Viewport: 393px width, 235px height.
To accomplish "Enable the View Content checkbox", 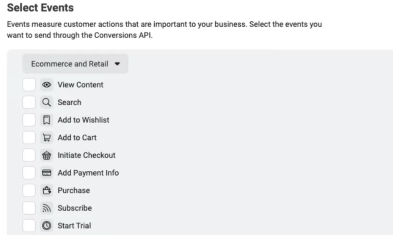I will 29,85.
